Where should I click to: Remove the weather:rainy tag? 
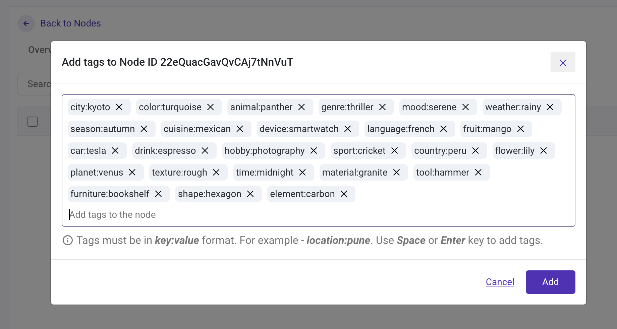pos(550,107)
